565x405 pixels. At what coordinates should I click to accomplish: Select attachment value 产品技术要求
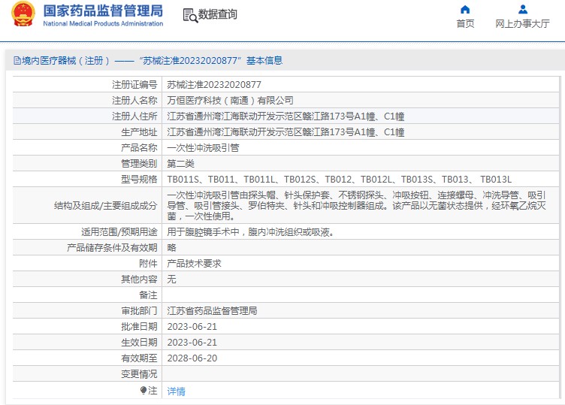point(194,264)
